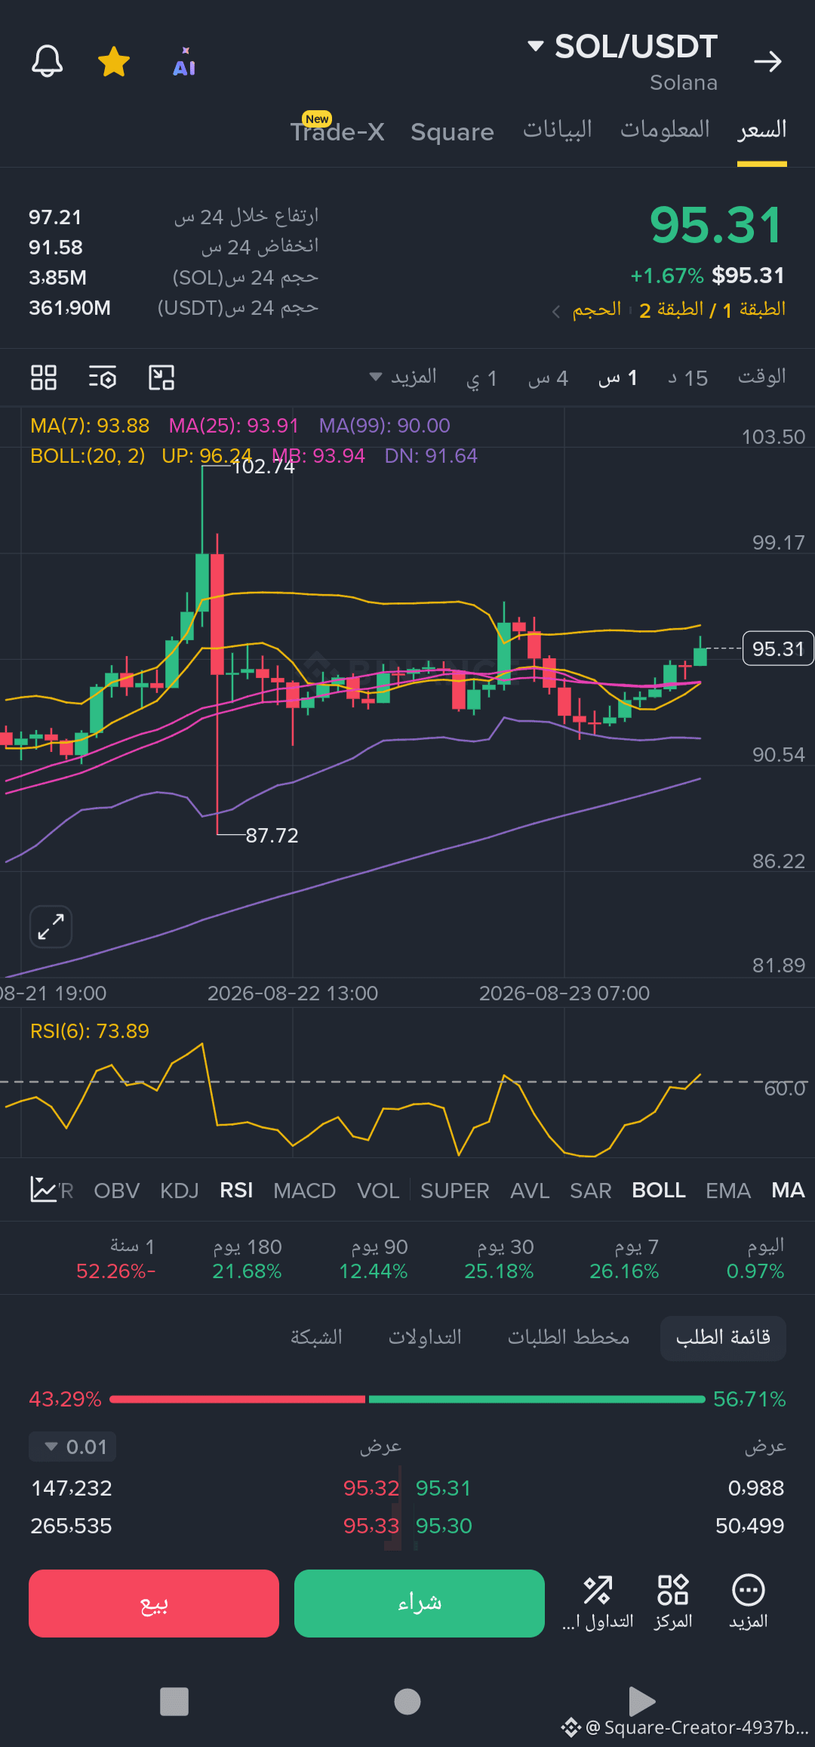
Task: Toggle the MACD indicator
Action: (x=304, y=1191)
